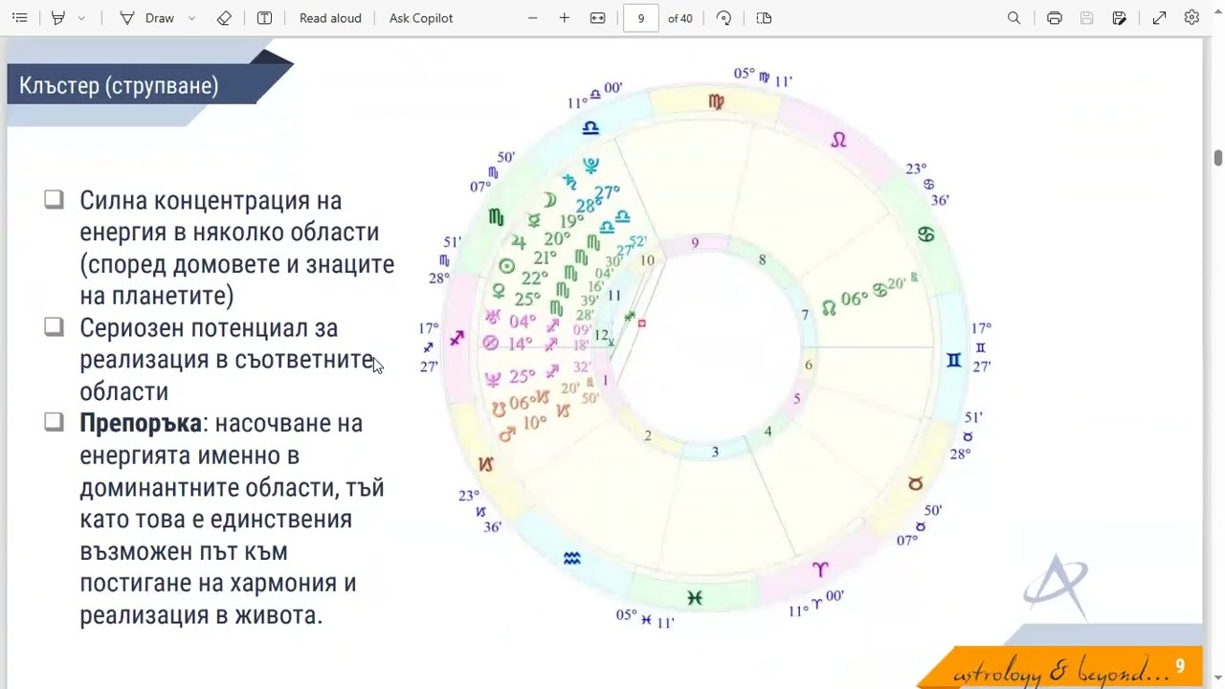Screen dimensions: 1225x689
Task: Enter full screen mode
Action: (1160, 18)
